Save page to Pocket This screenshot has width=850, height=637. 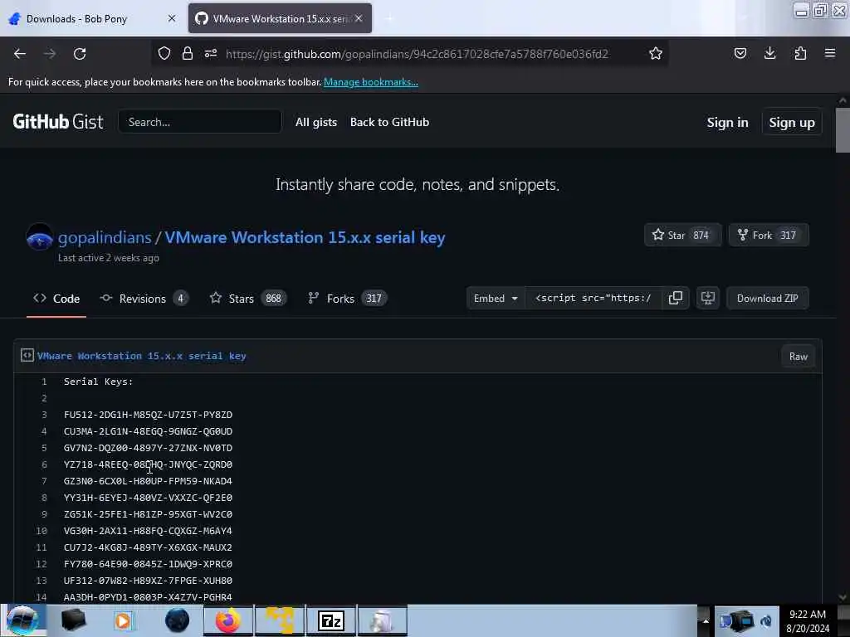pyautogui.click(x=740, y=54)
